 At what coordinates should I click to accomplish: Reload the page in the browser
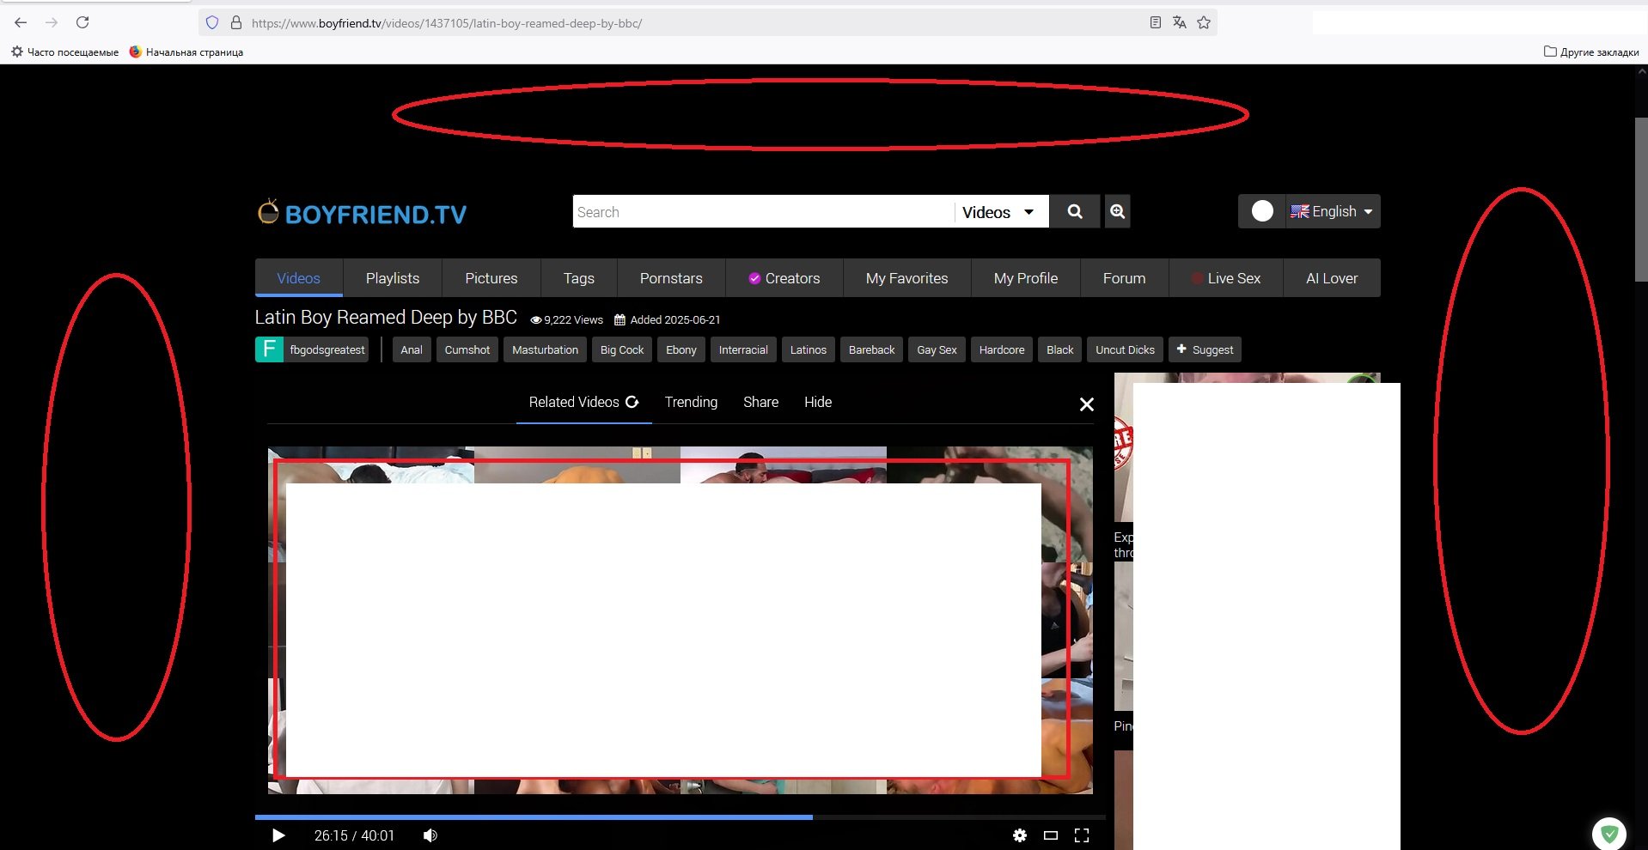(82, 23)
